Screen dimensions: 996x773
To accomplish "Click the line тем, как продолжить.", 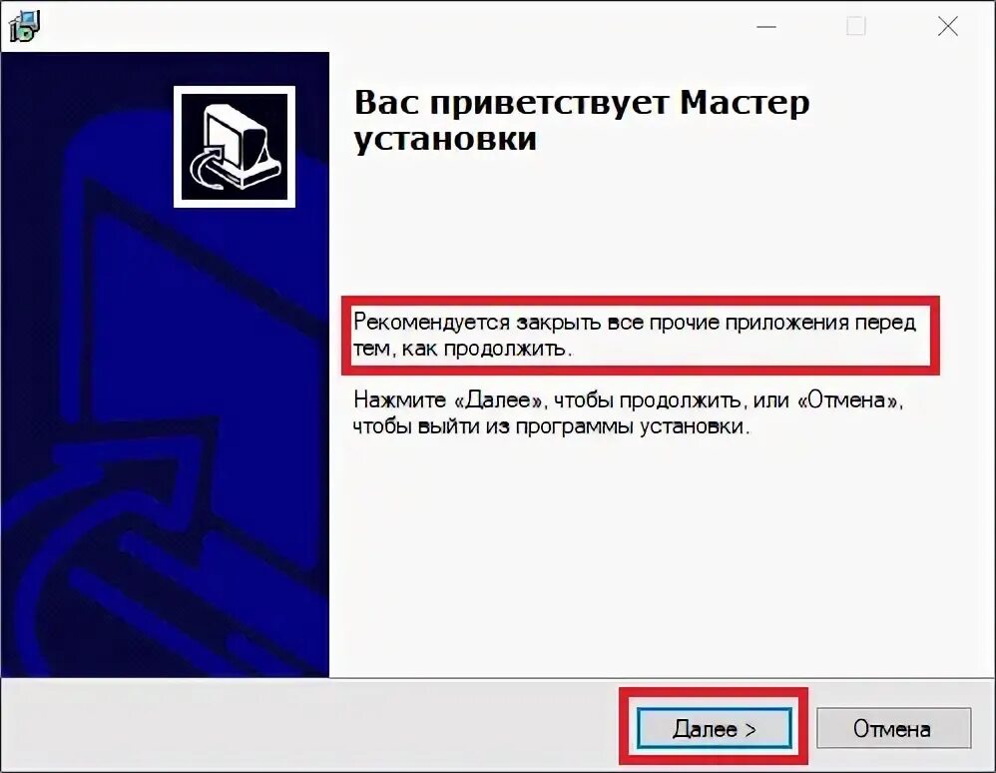I will [x=462, y=349].
